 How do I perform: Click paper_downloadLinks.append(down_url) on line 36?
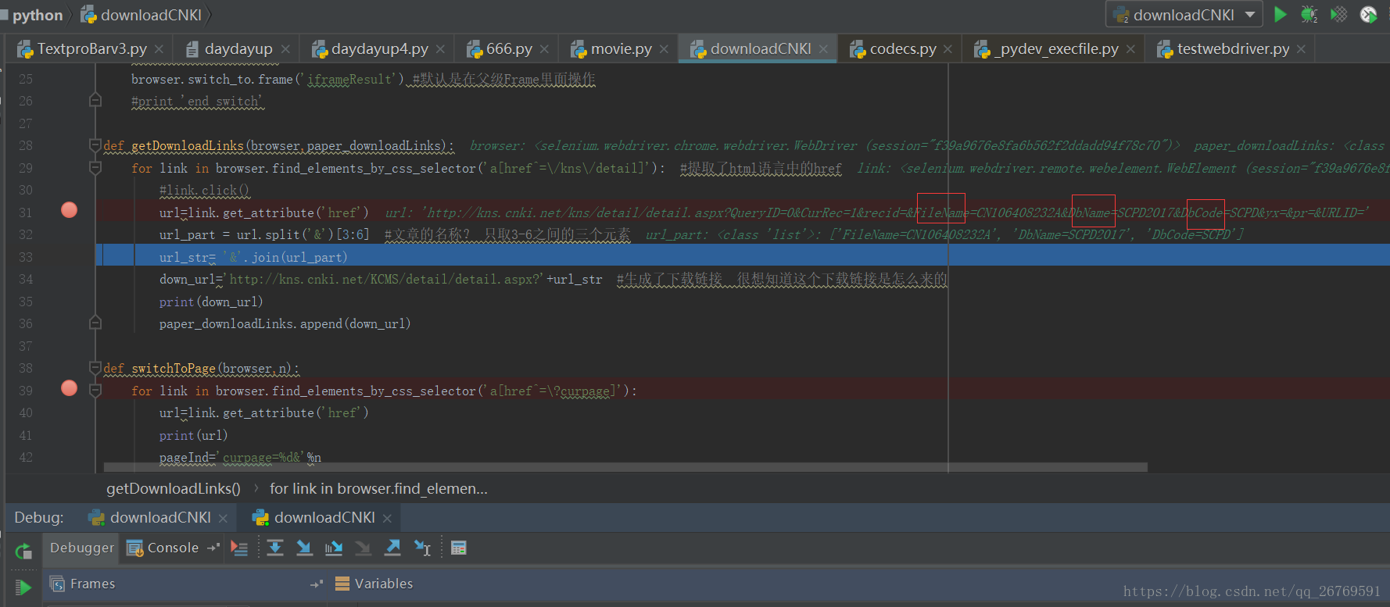(285, 323)
